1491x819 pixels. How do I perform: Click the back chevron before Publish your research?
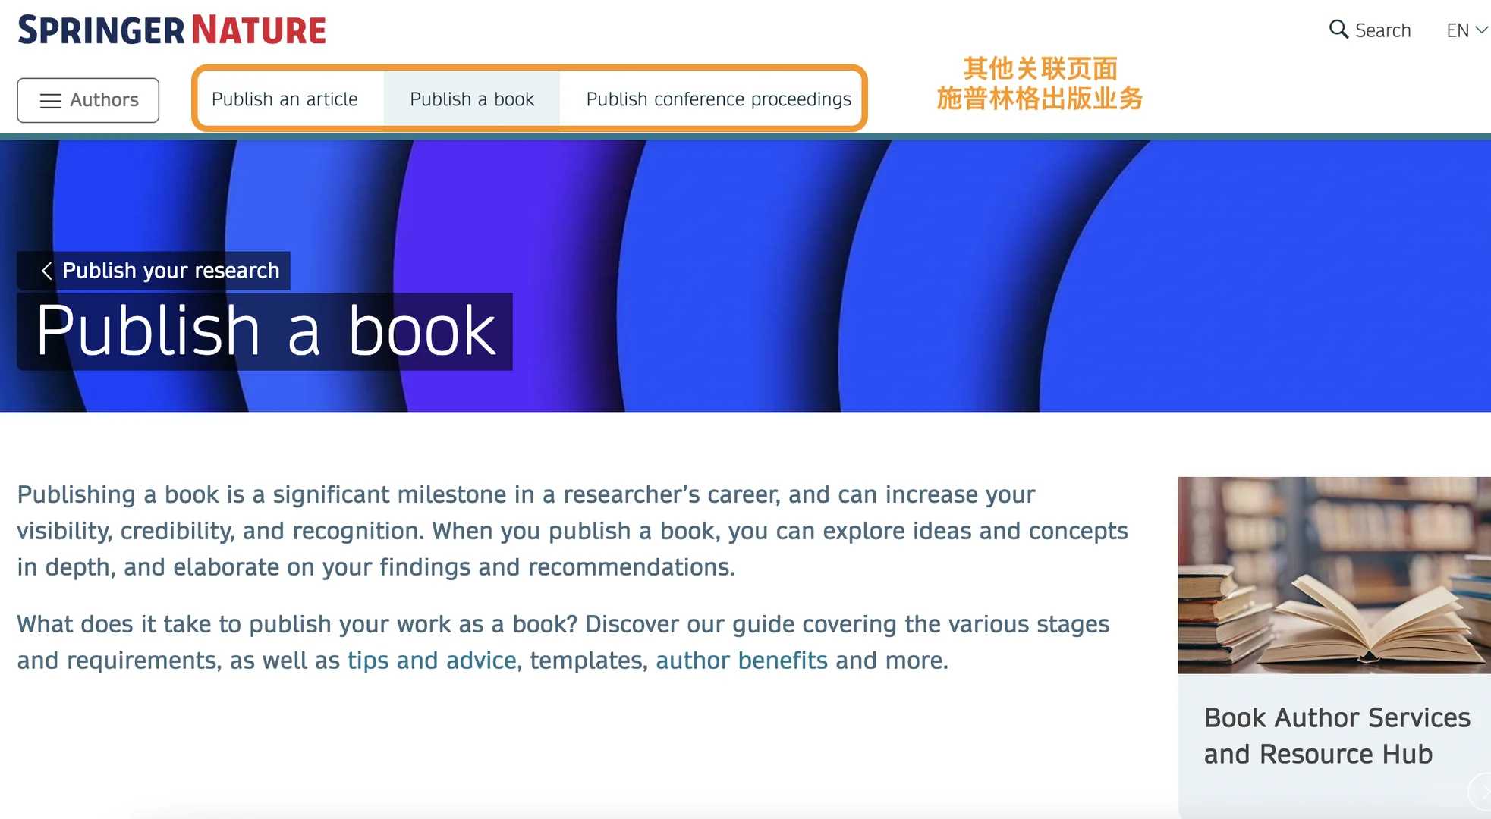47,271
